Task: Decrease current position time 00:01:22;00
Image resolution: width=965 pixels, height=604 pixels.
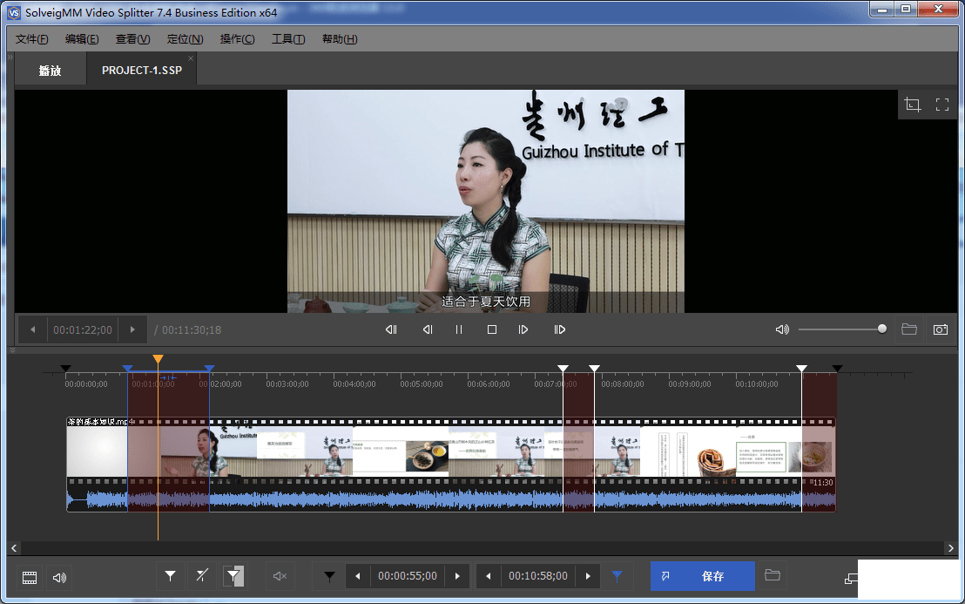Action: point(32,329)
